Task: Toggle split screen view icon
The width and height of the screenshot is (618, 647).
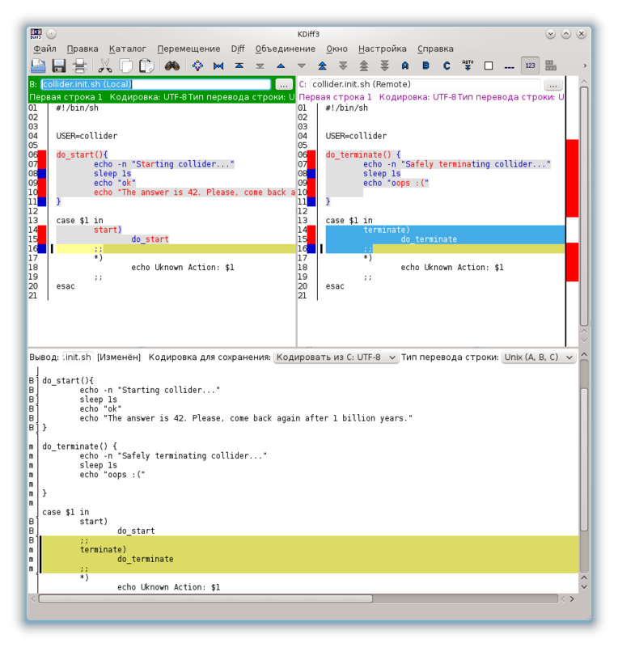Action: (551, 66)
